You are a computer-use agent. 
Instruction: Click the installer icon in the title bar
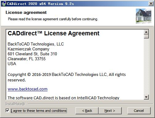coord(4,4)
